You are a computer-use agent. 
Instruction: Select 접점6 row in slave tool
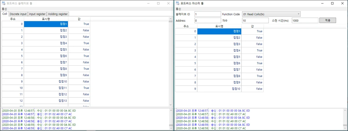[46, 56]
